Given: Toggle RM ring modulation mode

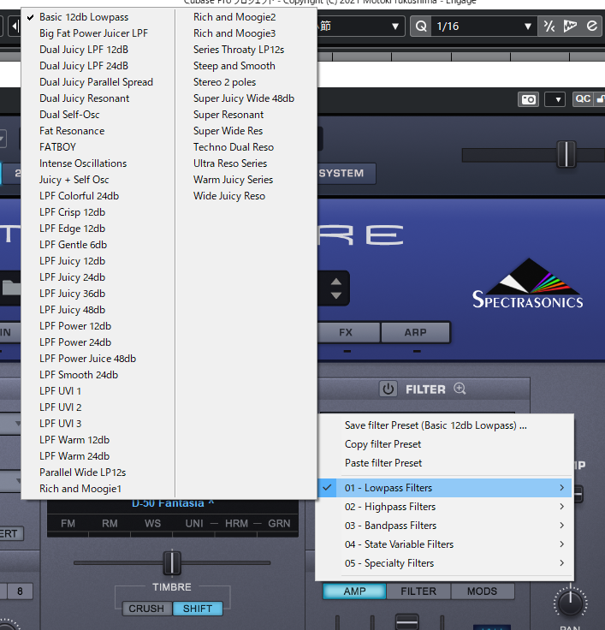Looking at the screenshot, I should [110, 524].
